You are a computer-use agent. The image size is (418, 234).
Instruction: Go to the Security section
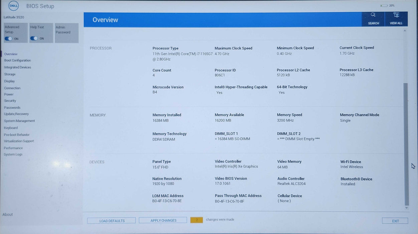[10, 101]
